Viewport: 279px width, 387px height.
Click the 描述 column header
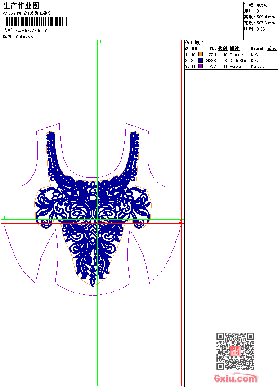[x=234, y=49]
